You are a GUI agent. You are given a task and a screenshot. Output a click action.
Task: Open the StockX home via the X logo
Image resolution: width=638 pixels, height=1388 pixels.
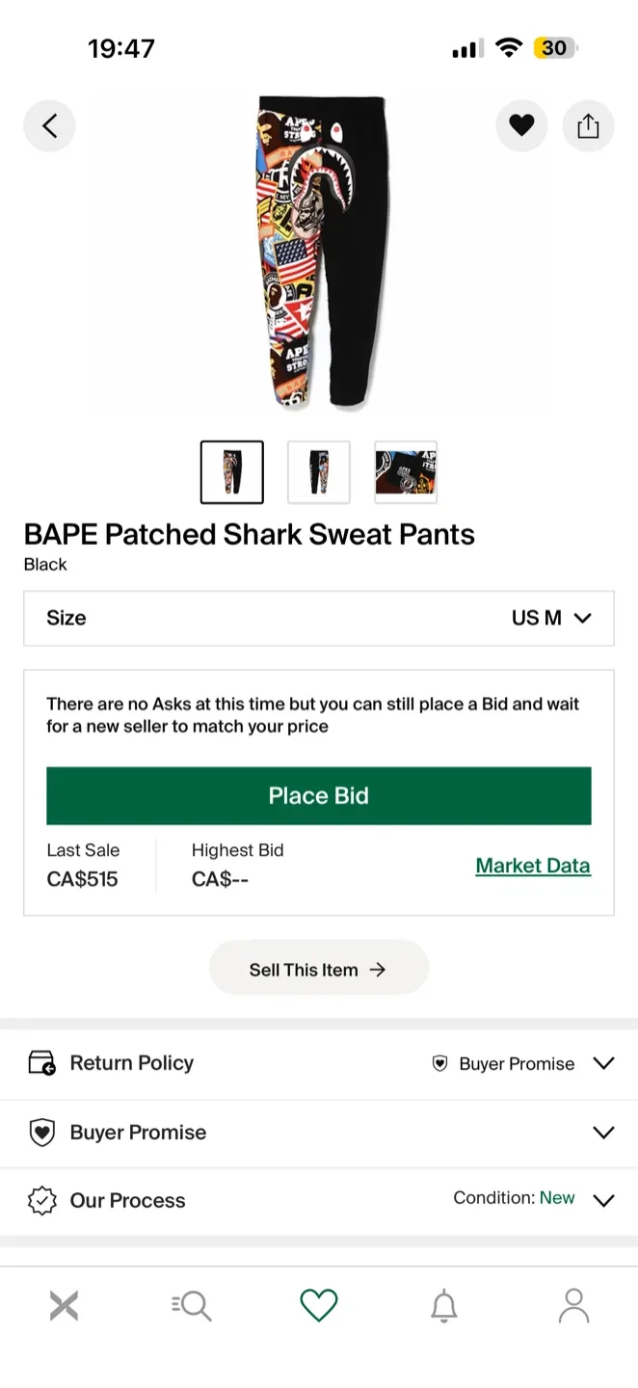point(64,1306)
